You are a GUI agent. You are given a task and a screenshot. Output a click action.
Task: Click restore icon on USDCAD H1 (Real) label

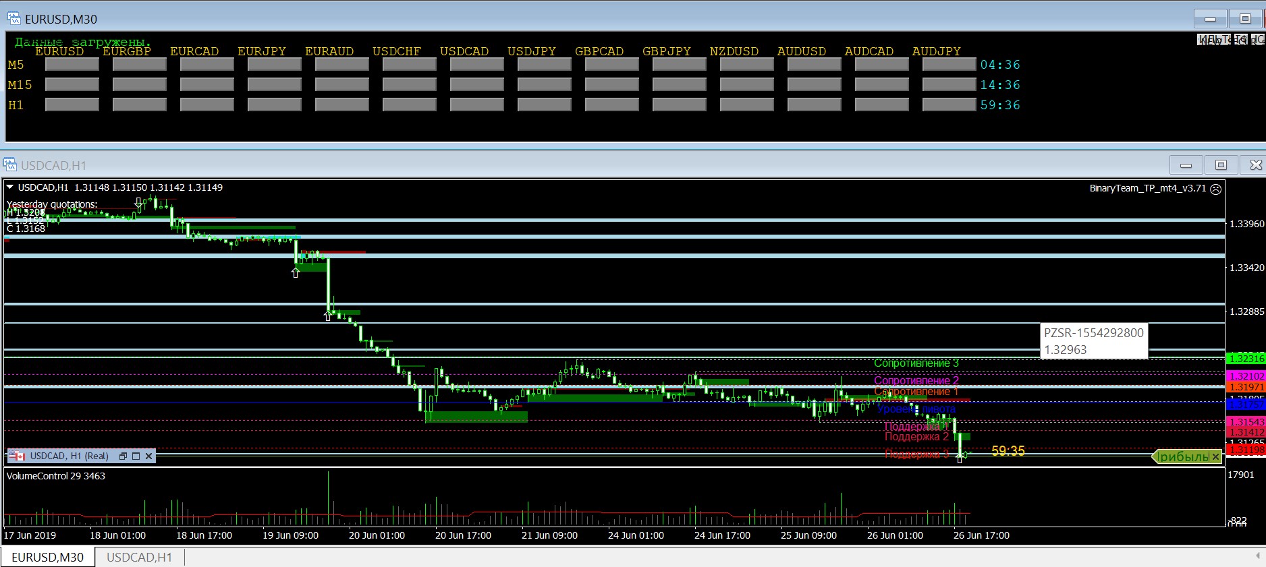click(123, 456)
